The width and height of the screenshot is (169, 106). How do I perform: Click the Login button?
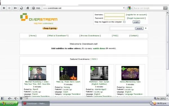coord(136,22)
